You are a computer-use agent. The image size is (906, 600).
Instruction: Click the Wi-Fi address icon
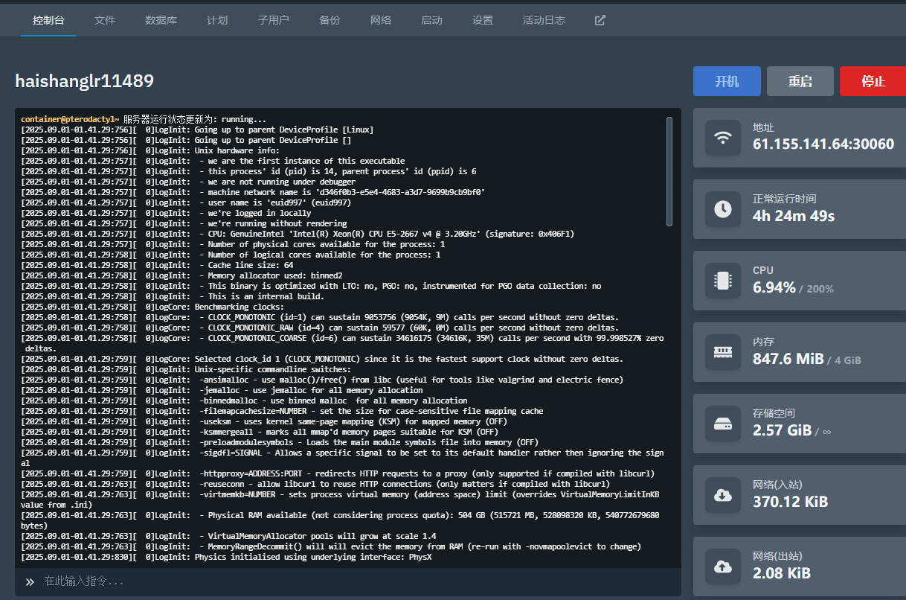(x=722, y=138)
